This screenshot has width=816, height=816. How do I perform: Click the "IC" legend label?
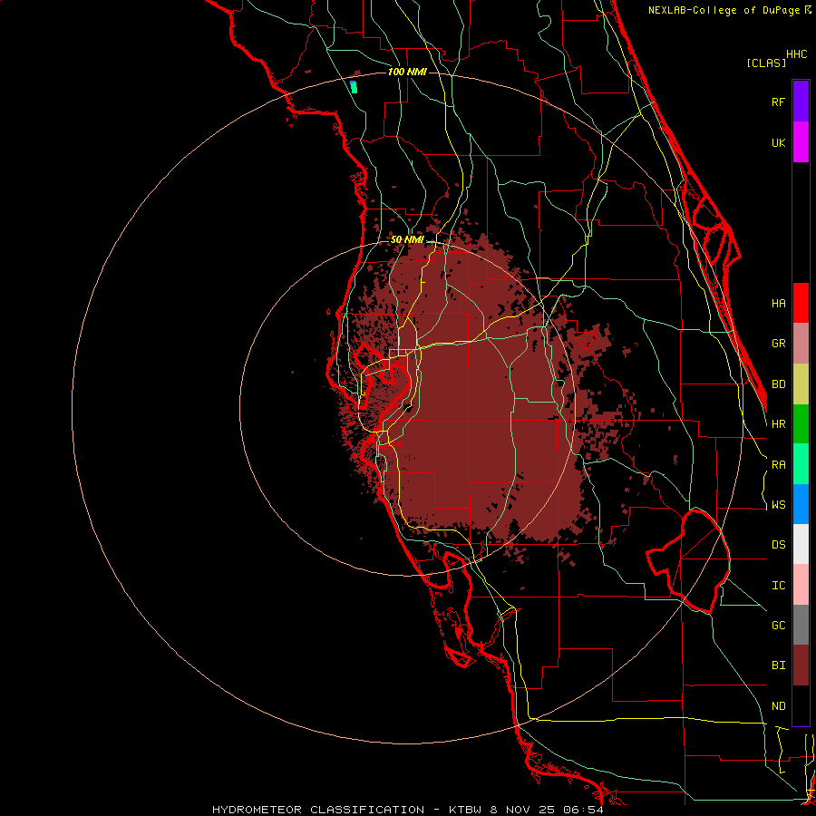point(778,586)
